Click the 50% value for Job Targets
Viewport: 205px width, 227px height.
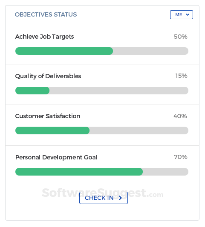pos(181,37)
